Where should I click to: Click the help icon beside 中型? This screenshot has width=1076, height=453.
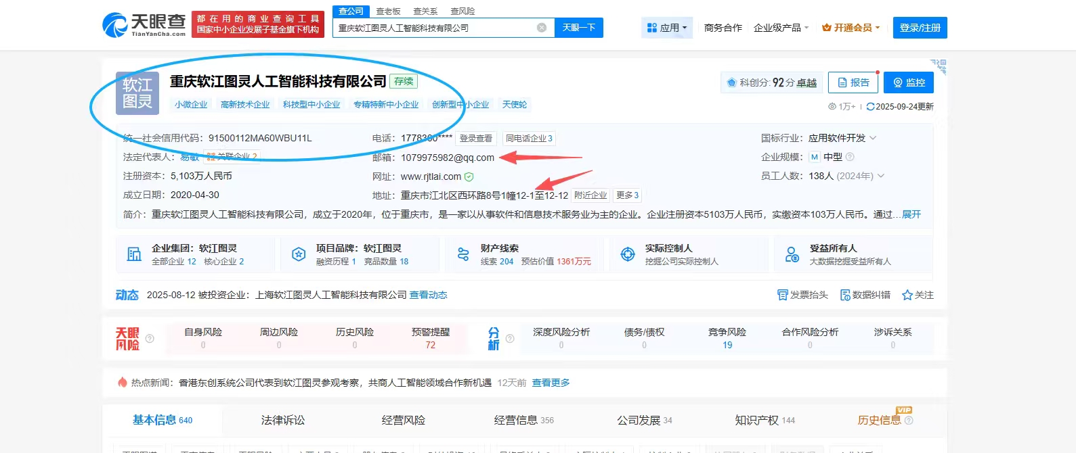pyautogui.click(x=850, y=157)
